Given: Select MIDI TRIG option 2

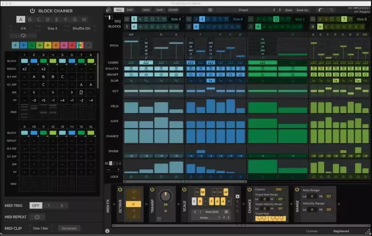Looking at the screenshot, I should coord(62,206).
